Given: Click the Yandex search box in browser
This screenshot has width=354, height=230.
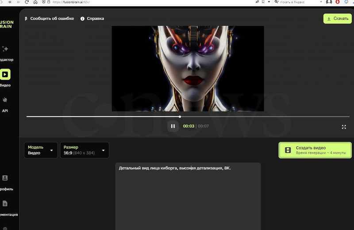Looking at the screenshot, I should pos(301,2).
